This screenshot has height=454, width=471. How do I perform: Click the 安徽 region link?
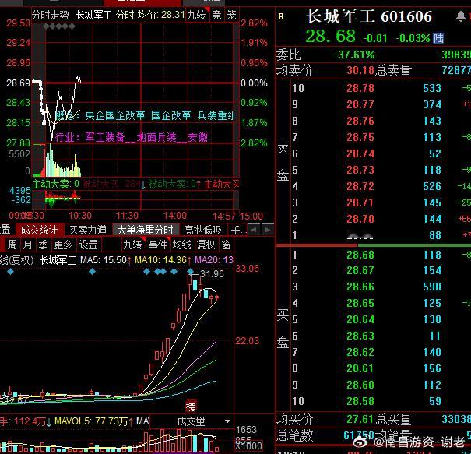coord(197,137)
